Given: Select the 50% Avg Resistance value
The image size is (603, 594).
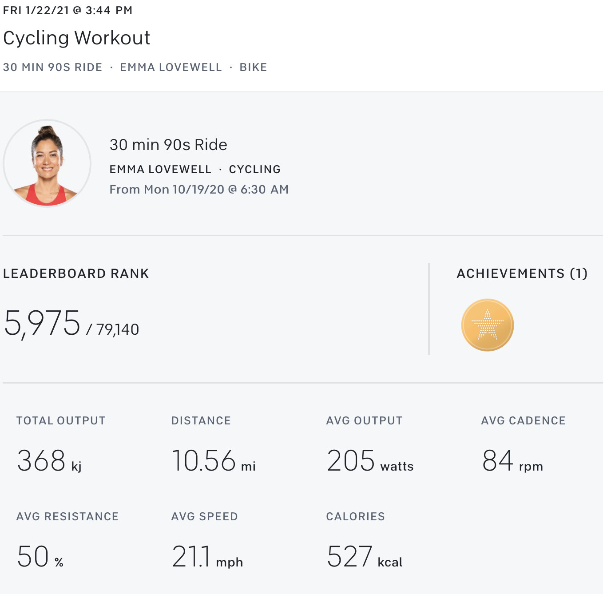Looking at the screenshot, I should [x=40, y=557].
